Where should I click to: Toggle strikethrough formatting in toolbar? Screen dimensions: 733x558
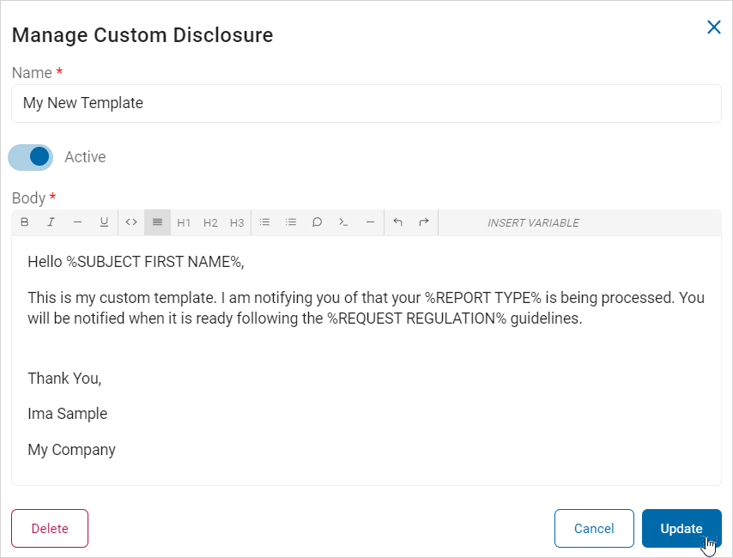point(77,222)
